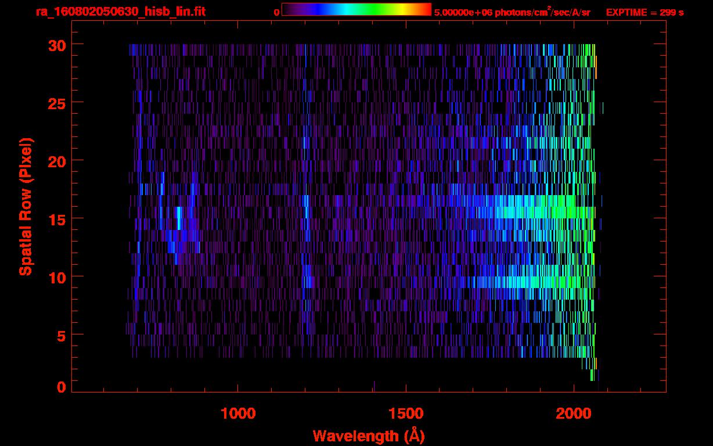Click the x-axis tick label 1500
The width and height of the screenshot is (713, 446).
(x=406, y=413)
